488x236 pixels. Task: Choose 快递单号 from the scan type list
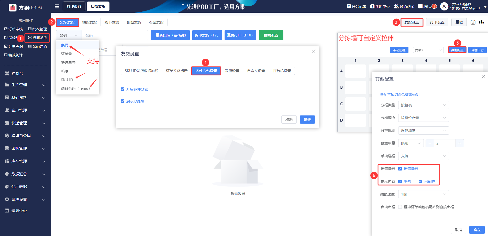tap(77, 62)
